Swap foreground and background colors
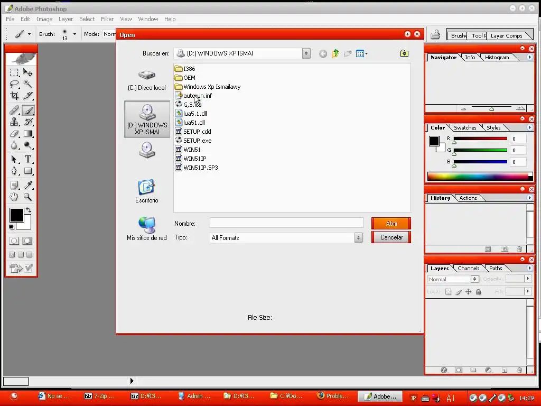The image size is (541, 406). 29,210
